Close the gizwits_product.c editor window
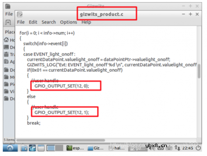 [x=197, y=14]
